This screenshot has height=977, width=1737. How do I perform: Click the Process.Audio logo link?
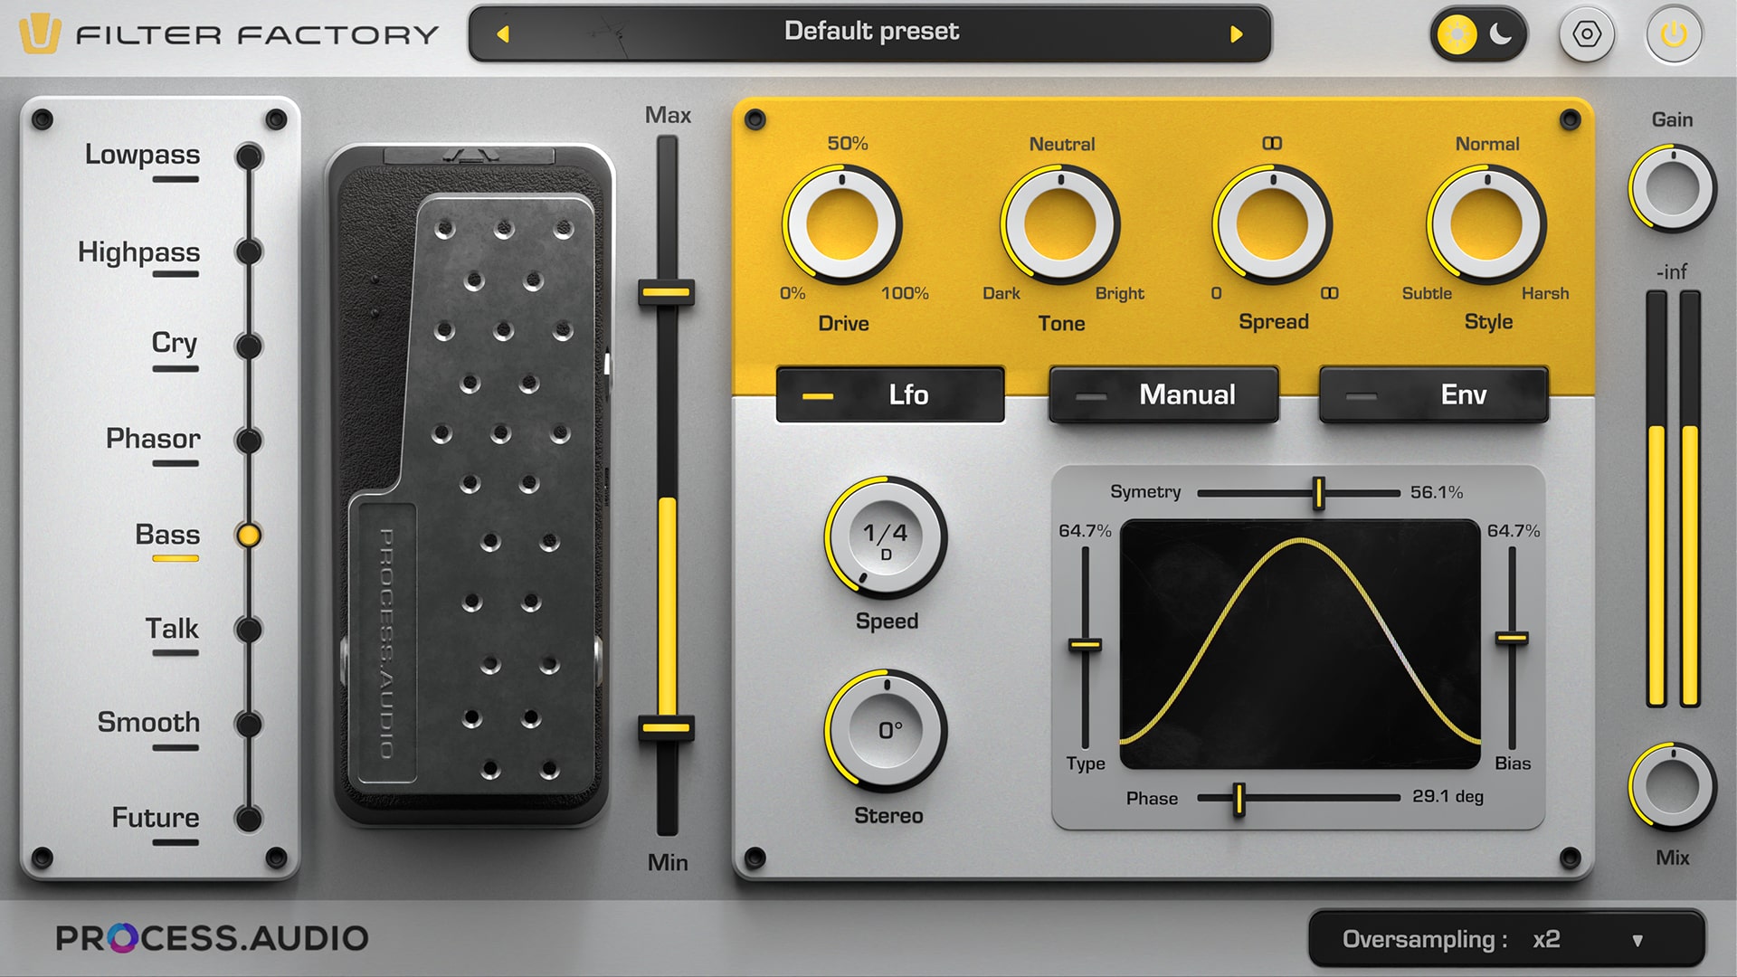pyautogui.click(x=212, y=937)
